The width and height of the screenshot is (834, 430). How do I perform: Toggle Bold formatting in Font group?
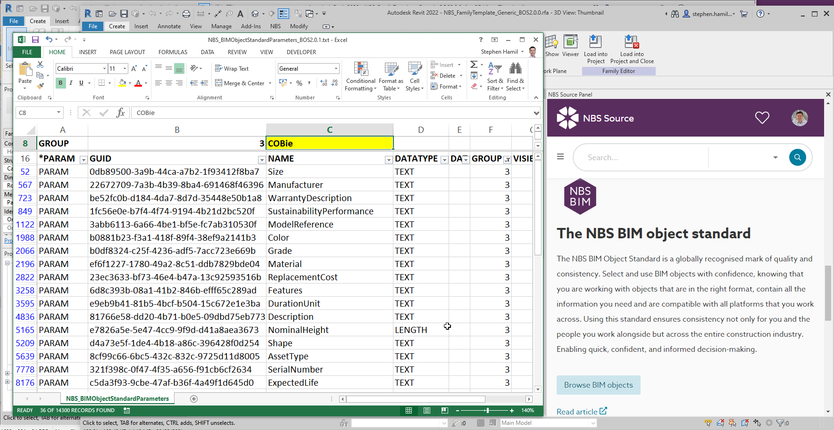point(60,83)
